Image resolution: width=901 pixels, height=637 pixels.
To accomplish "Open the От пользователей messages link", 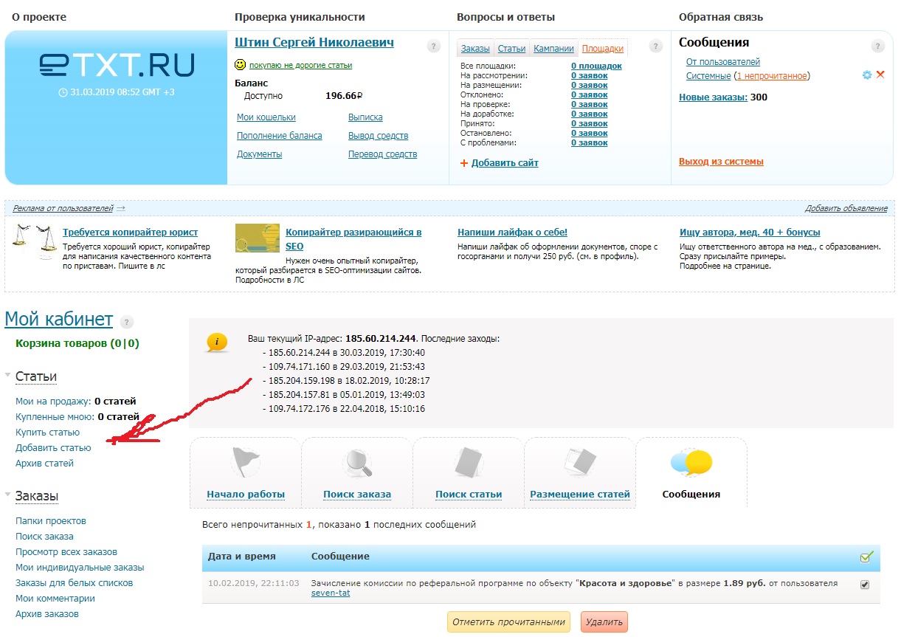I will tap(723, 62).
